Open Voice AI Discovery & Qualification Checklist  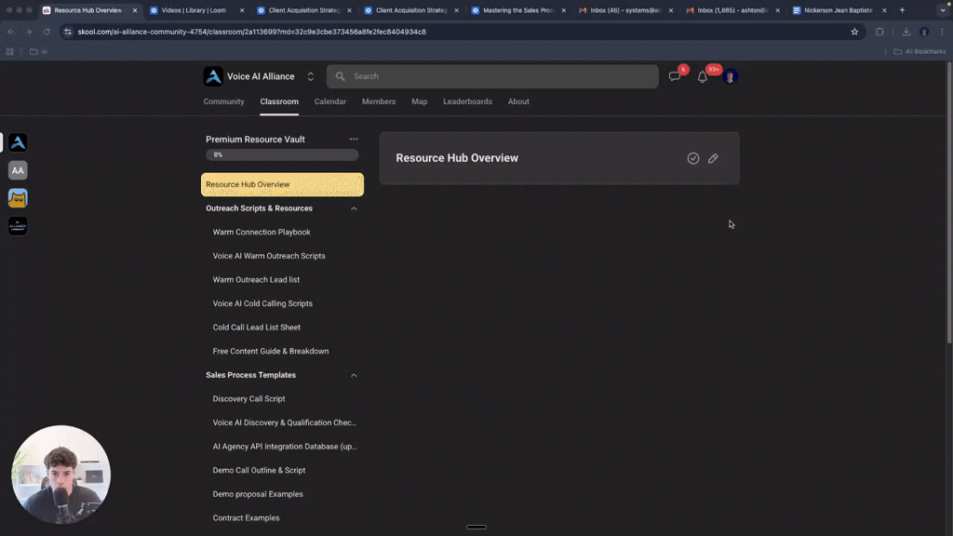283,422
